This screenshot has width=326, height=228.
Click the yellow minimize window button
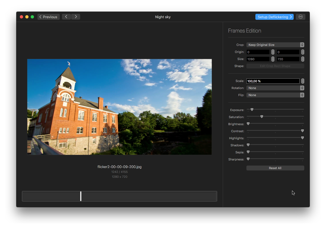pyautogui.click(x=27, y=17)
